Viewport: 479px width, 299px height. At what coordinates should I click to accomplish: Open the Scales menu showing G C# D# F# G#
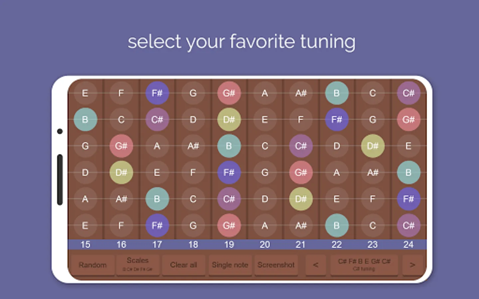(x=138, y=265)
